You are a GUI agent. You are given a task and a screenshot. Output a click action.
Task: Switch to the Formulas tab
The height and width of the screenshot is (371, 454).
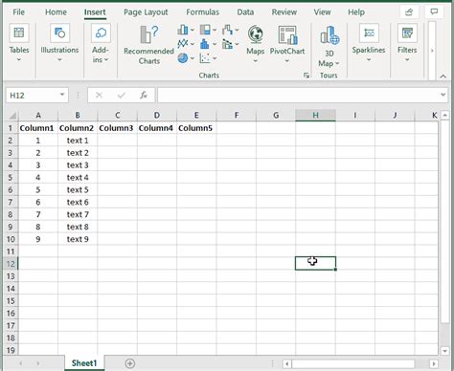(203, 12)
